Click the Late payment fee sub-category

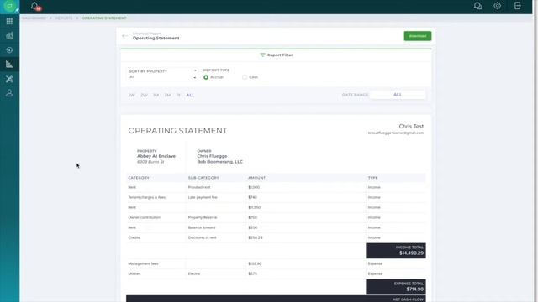tap(203, 198)
